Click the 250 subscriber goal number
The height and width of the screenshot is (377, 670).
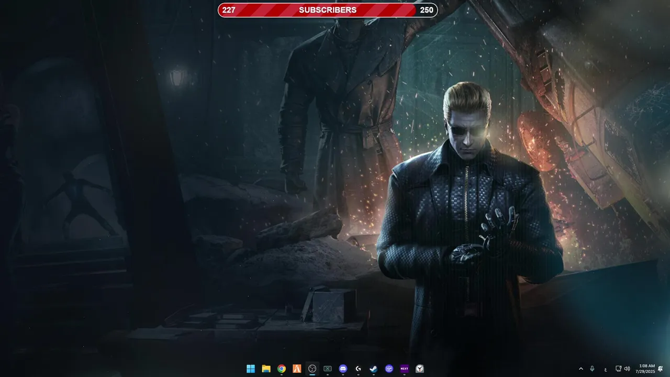[427, 10]
